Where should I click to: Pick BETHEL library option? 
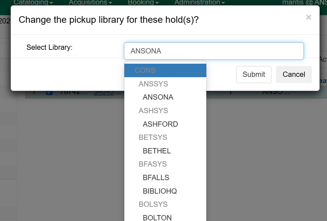(x=157, y=151)
